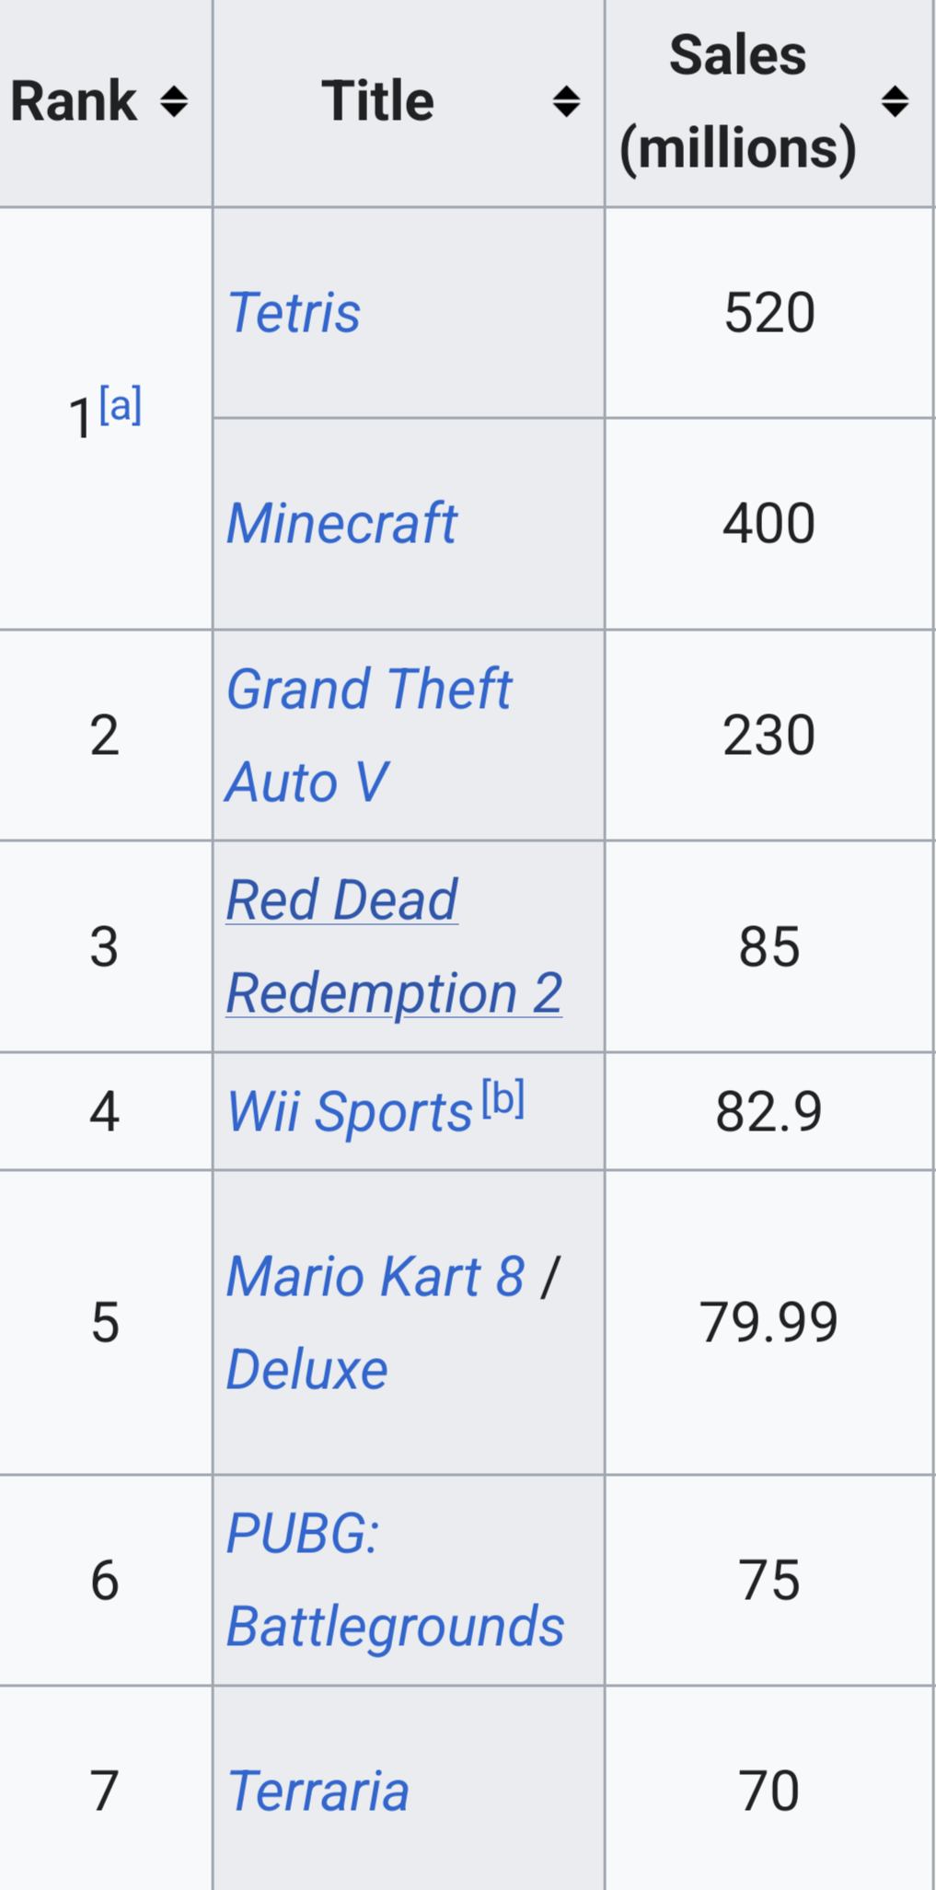This screenshot has width=936, height=1890.
Task: Open the Minecraft article link
Action: 341,523
